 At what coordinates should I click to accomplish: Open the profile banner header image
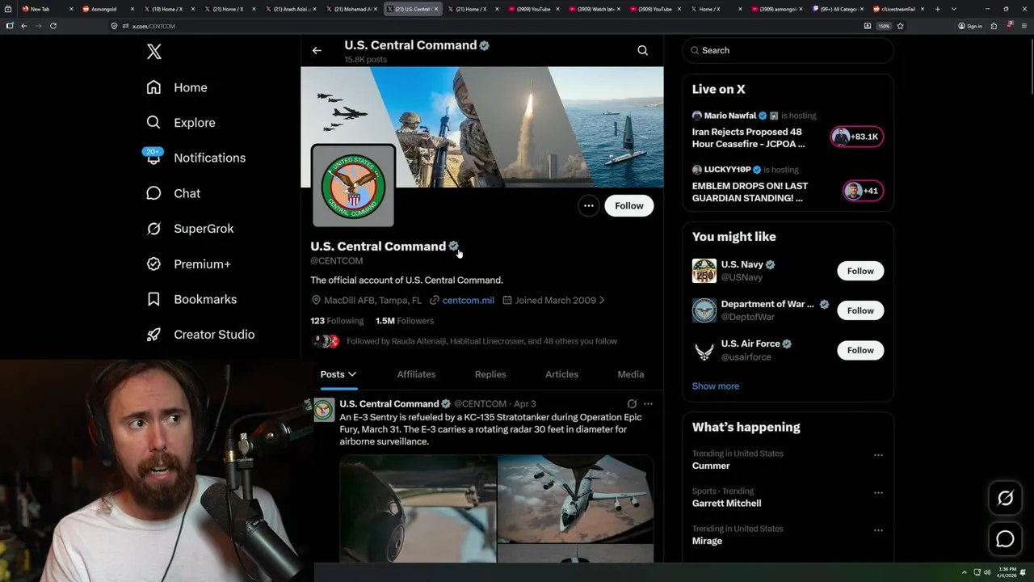pos(482,127)
